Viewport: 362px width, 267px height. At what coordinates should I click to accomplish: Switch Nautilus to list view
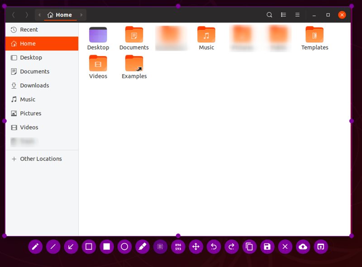[x=283, y=14]
